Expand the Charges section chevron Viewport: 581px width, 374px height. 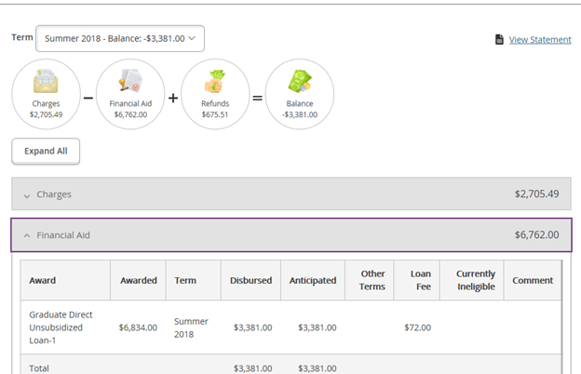pyautogui.click(x=27, y=196)
